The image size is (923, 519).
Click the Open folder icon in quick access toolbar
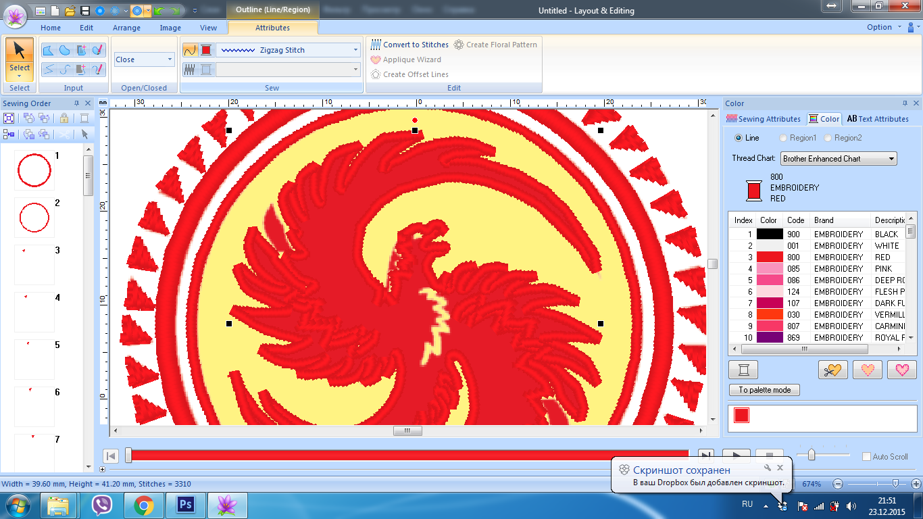[x=70, y=11]
